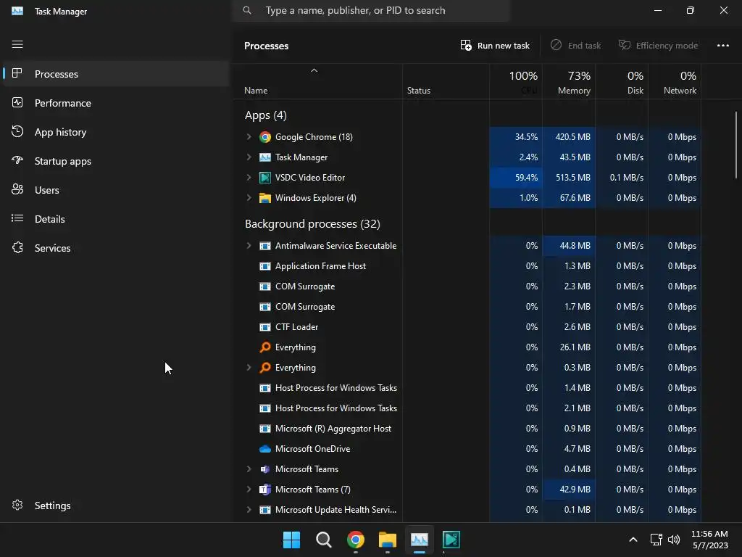The image size is (742, 557).
Task: Switch to the Services page
Action: [x=115, y=248]
